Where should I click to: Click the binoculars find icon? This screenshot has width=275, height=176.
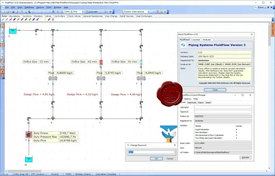(x=53, y=12)
